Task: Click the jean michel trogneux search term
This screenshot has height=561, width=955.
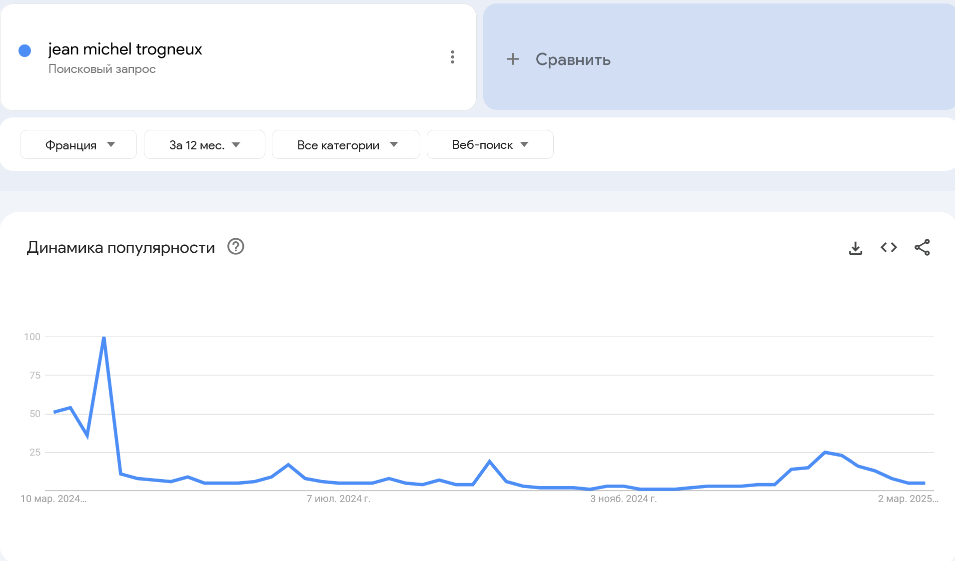Action: point(125,48)
